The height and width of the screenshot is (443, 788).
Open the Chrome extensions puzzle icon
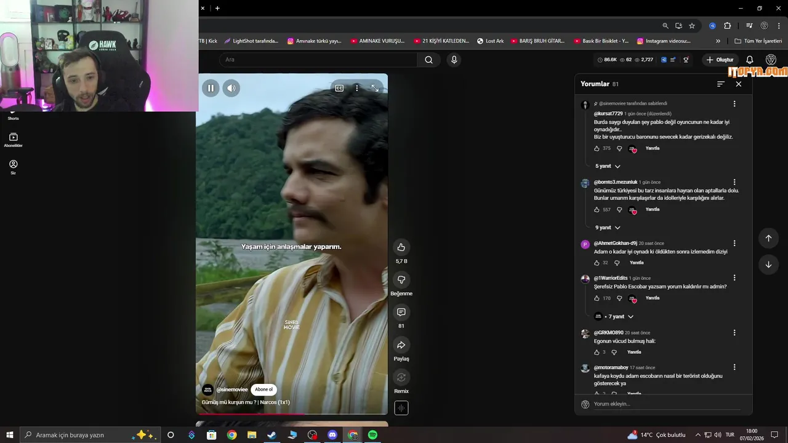tap(728, 26)
